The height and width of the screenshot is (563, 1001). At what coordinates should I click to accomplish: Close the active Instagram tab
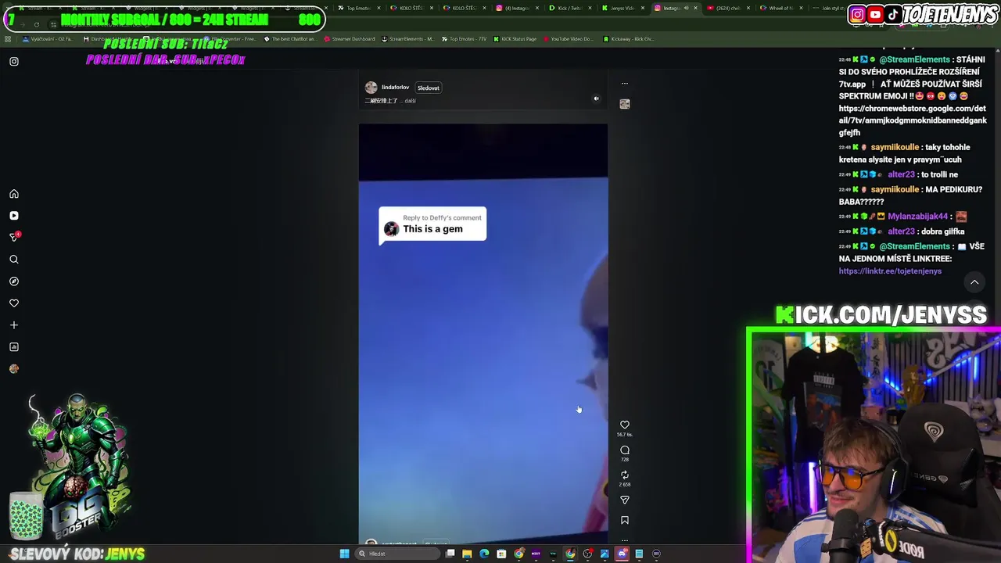[x=695, y=8]
